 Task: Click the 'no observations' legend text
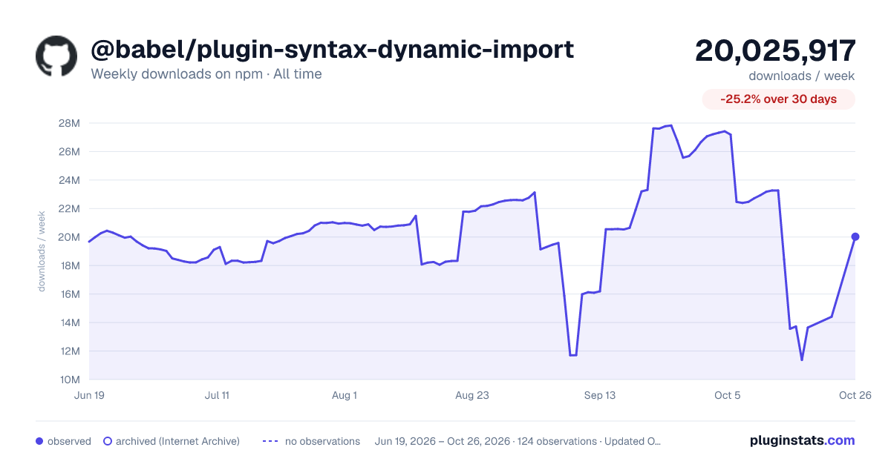(x=322, y=441)
